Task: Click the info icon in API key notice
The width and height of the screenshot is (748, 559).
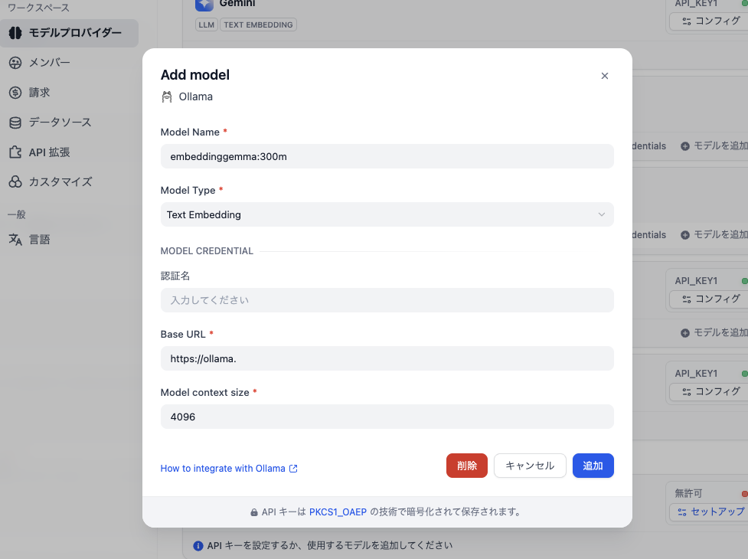Action: [198, 546]
